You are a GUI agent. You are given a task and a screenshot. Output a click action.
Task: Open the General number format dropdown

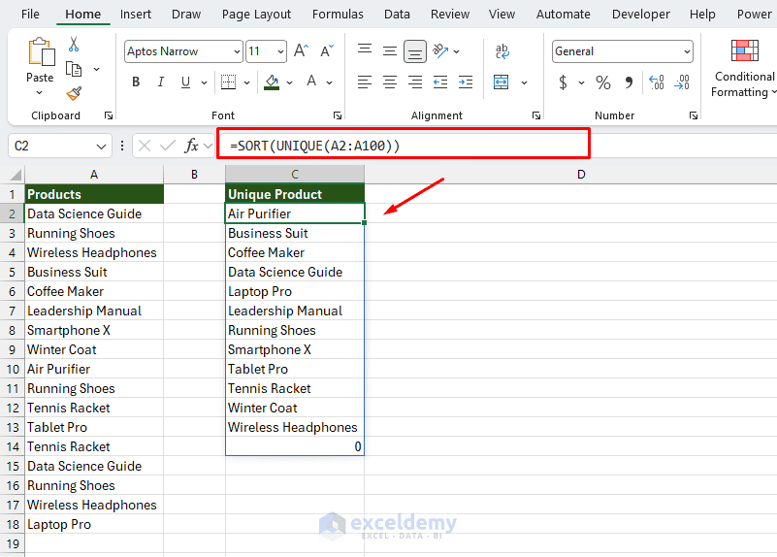point(687,51)
